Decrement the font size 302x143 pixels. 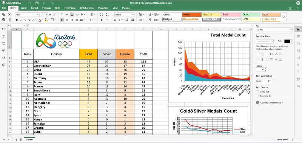54,15
